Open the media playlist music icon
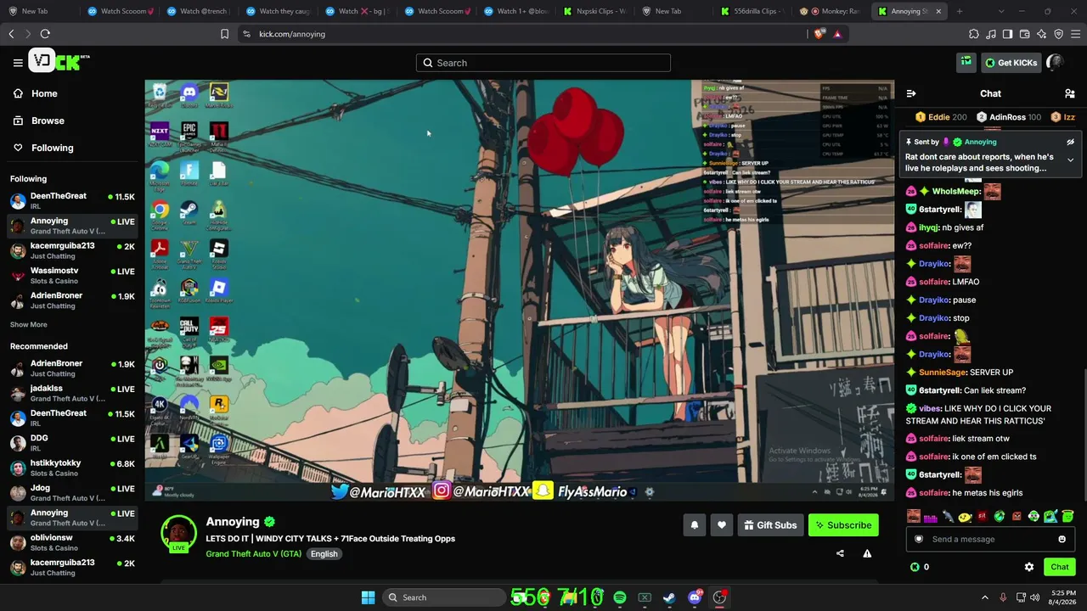1087x611 pixels. (991, 34)
